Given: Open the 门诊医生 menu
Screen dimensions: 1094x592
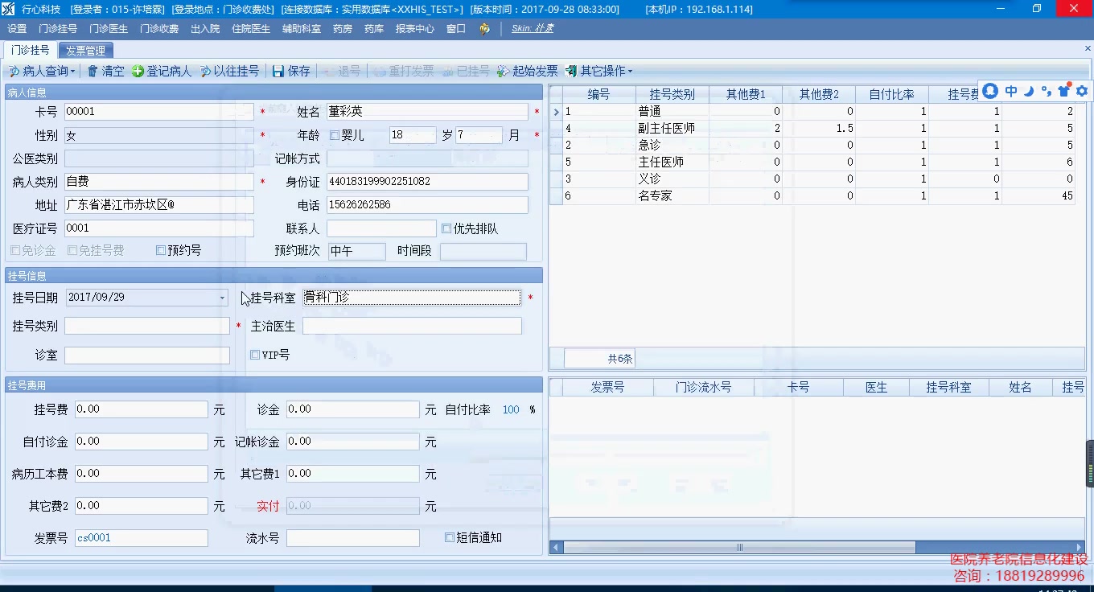Looking at the screenshot, I should [109, 28].
